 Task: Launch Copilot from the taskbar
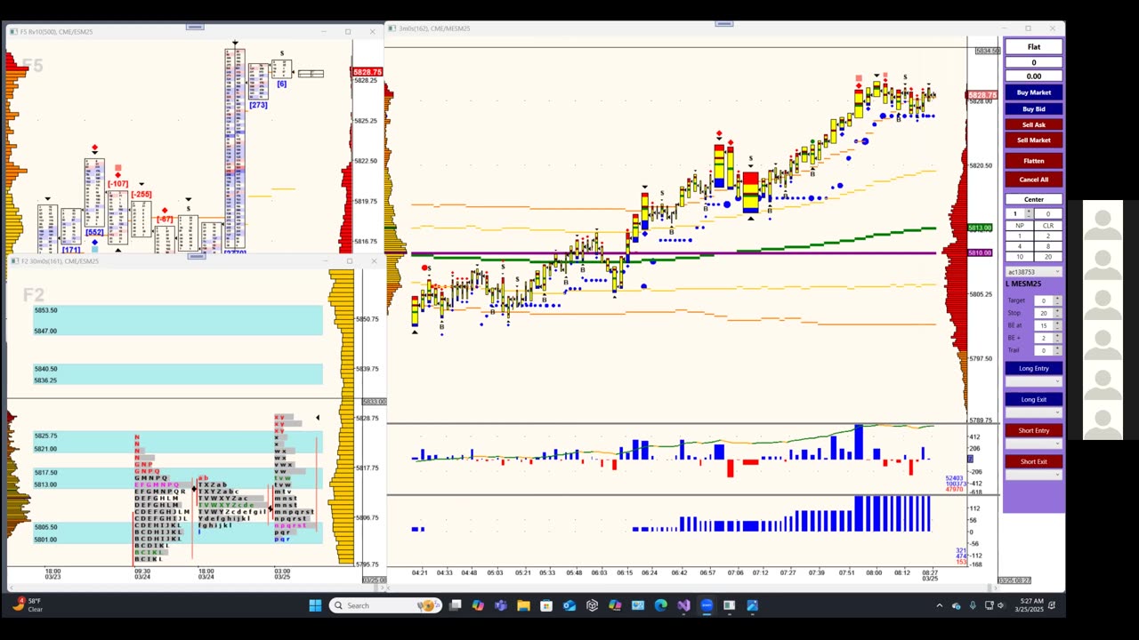478,605
